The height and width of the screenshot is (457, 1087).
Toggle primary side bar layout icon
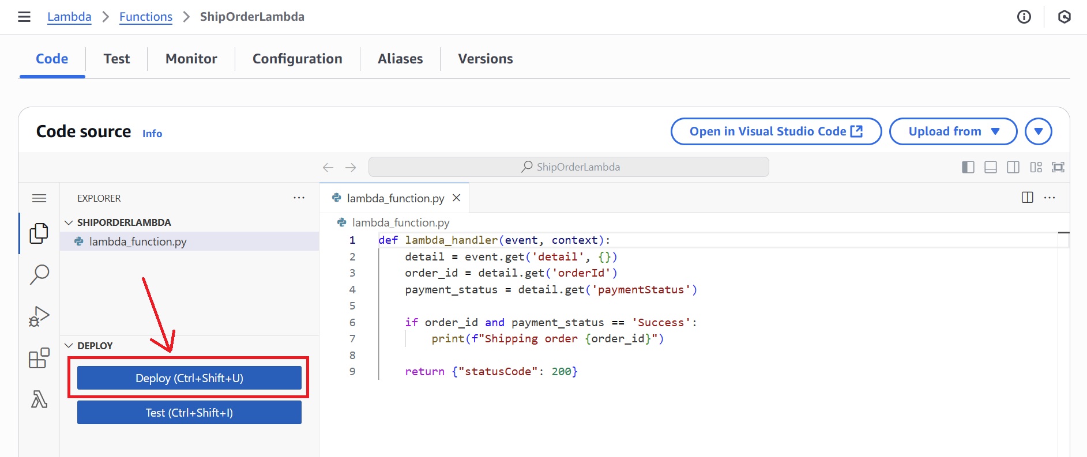(x=968, y=167)
